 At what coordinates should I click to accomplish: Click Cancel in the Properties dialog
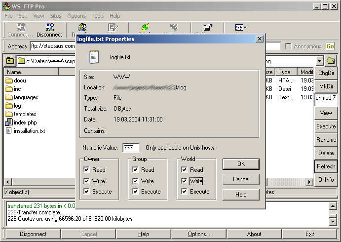coord(241,179)
